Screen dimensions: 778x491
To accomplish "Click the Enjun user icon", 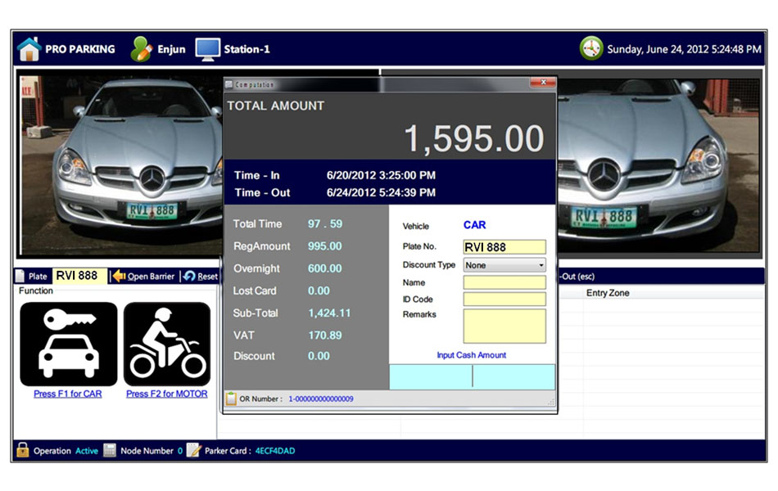I will 141,49.
